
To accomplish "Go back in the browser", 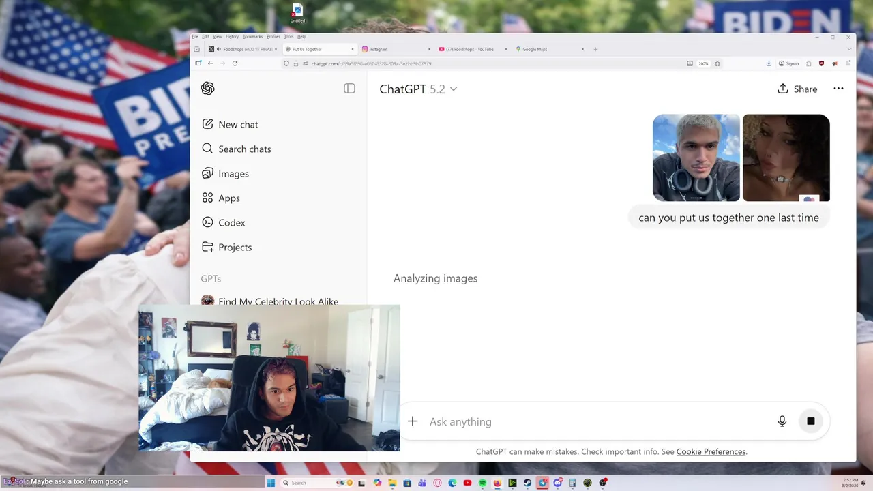I will coord(210,63).
